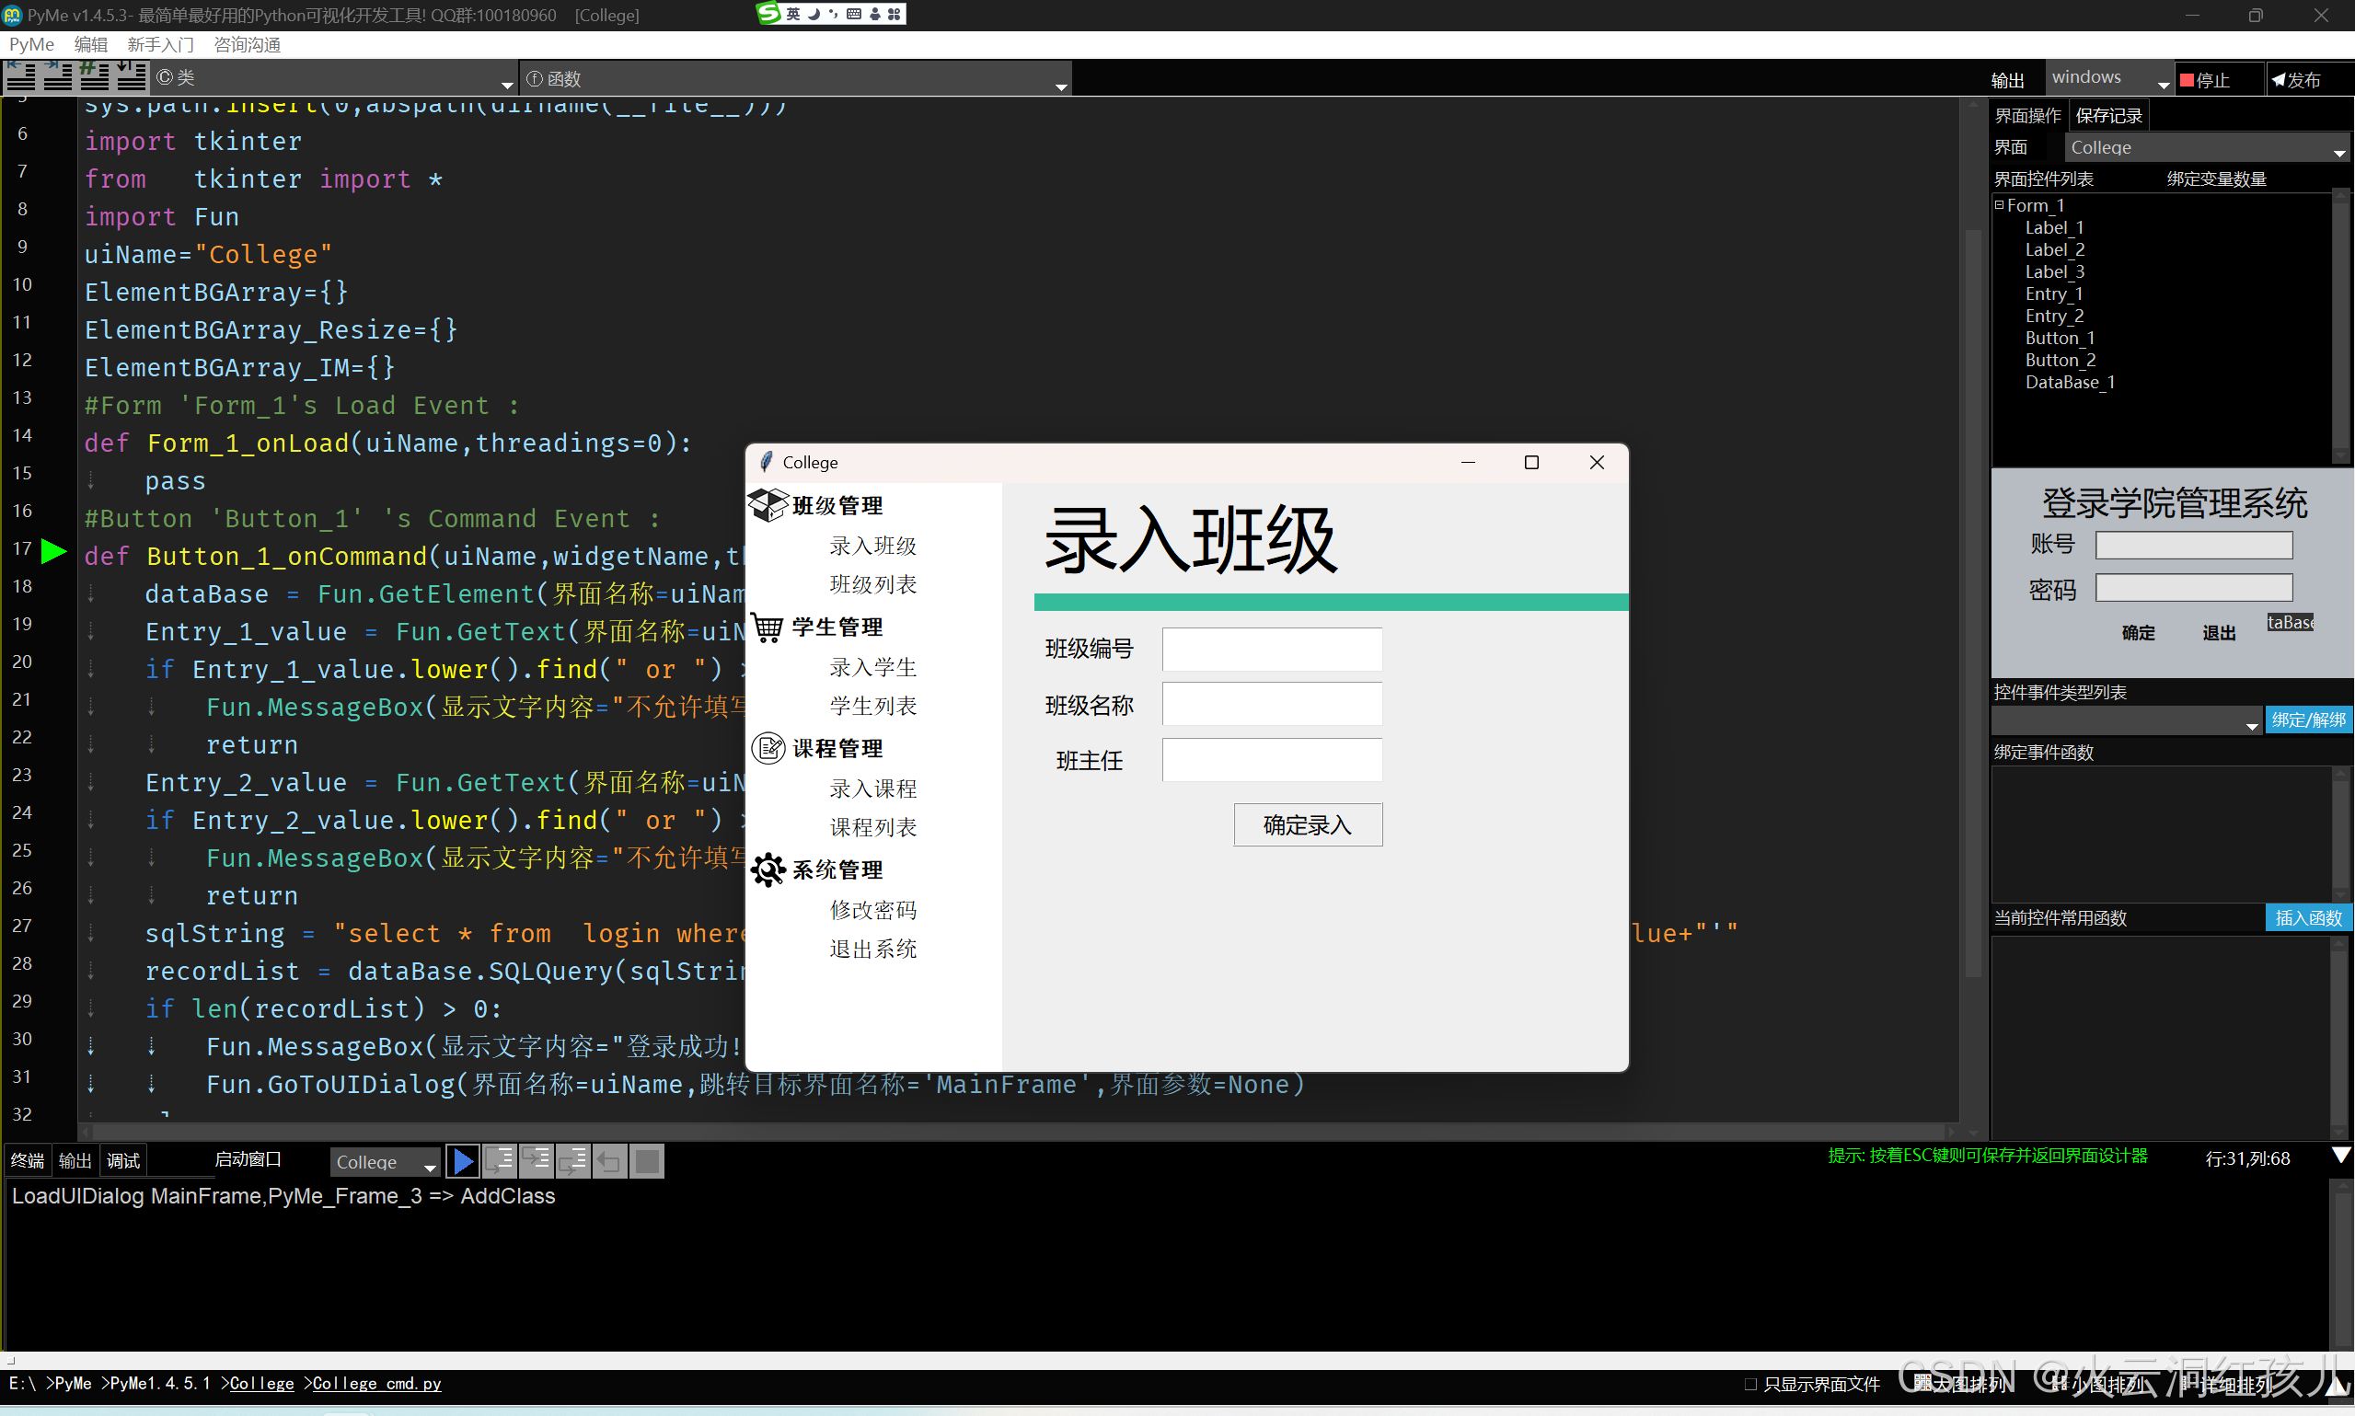Click the 系统管理 gear icon

click(x=768, y=869)
